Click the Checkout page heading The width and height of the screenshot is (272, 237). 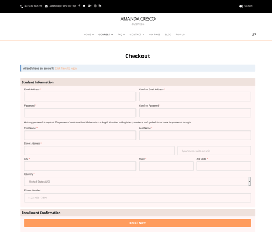tap(138, 56)
